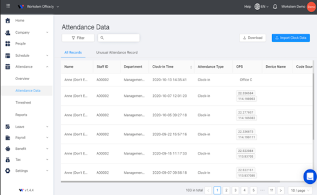Viewport: 317px width, 195px height.
Task: Click the People sidebar icon
Action: click(x=8, y=44)
